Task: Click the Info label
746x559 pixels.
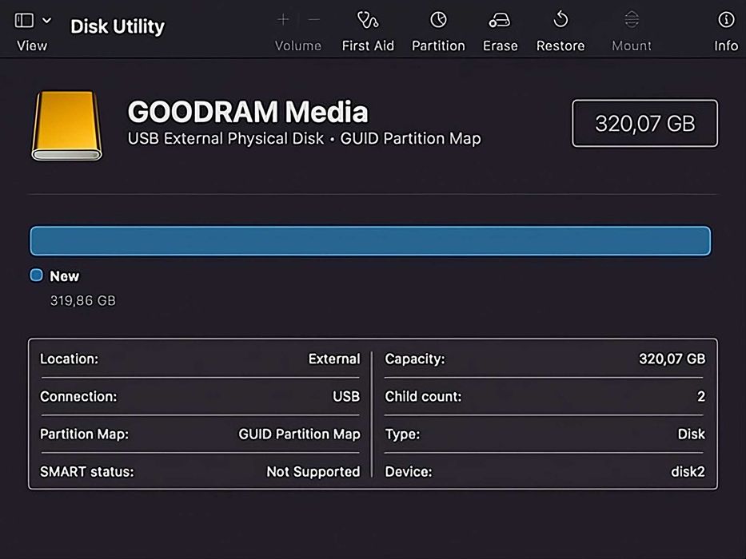Action: point(726,46)
